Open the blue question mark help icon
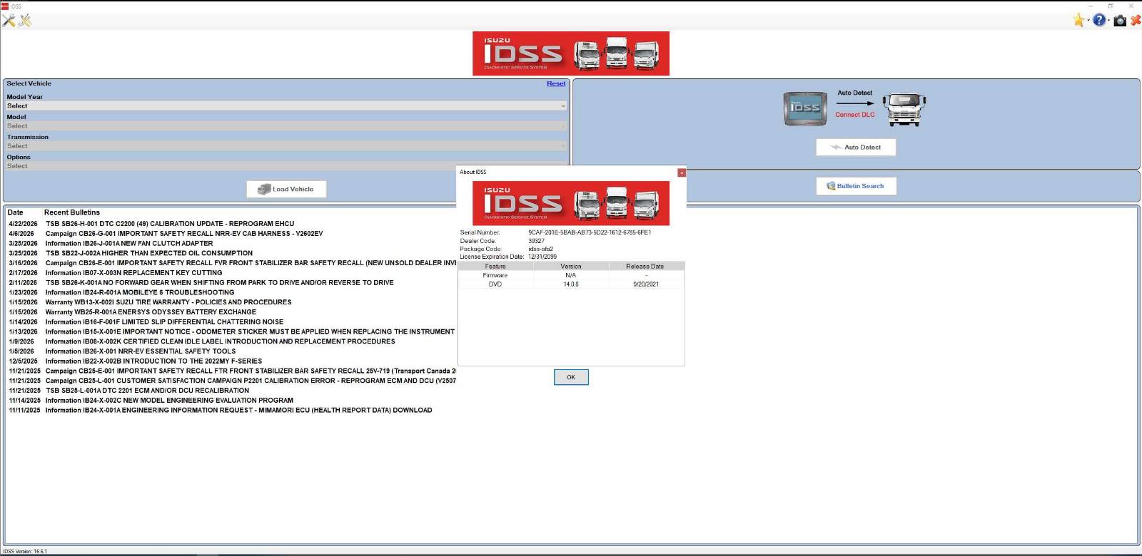 tap(1099, 20)
